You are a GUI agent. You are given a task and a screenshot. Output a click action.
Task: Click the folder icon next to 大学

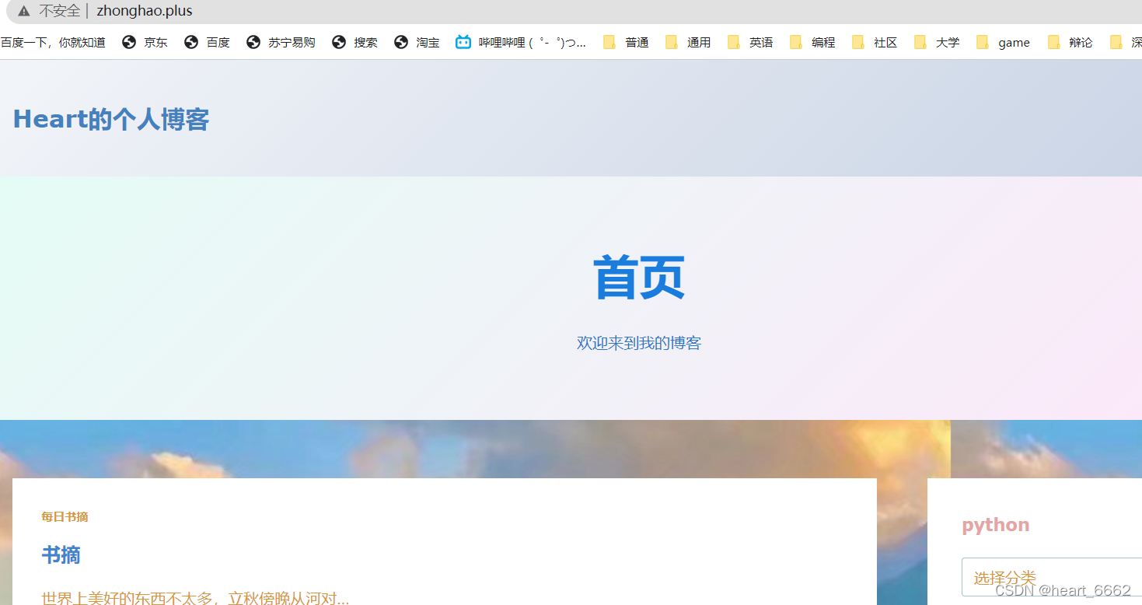click(920, 42)
